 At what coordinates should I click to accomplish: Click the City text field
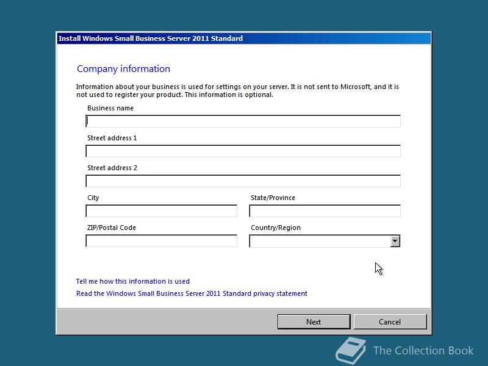(x=161, y=210)
